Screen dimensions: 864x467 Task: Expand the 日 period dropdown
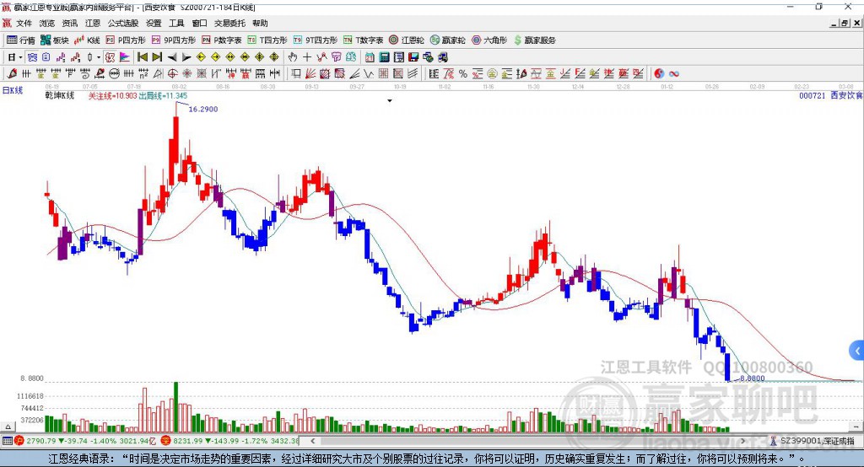(15, 57)
